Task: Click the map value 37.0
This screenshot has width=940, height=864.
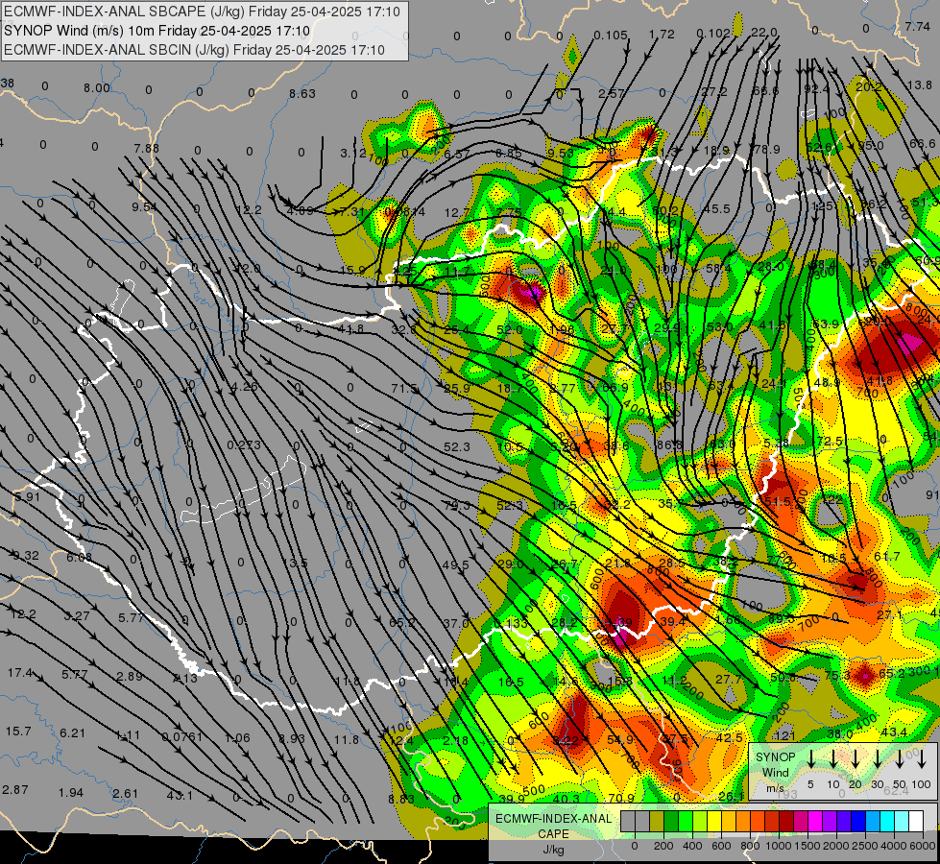Action: click(x=456, y=624)
